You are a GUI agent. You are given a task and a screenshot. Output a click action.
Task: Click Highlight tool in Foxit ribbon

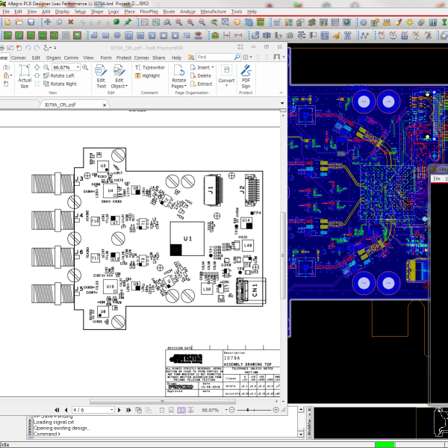pyautogui.click(x=147, y=75)
